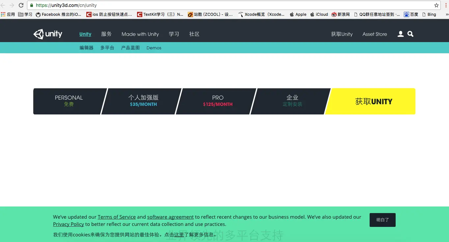Viewport: 449px width, 242px height.
Task: Open Terms of Service link
Action: pos(117,217)
